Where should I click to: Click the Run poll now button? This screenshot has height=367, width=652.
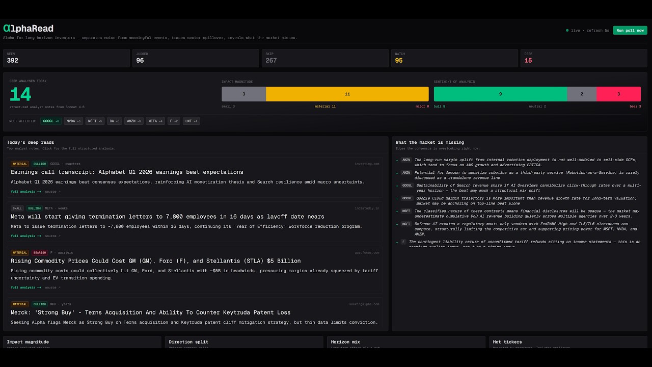(x=630, y=31)
